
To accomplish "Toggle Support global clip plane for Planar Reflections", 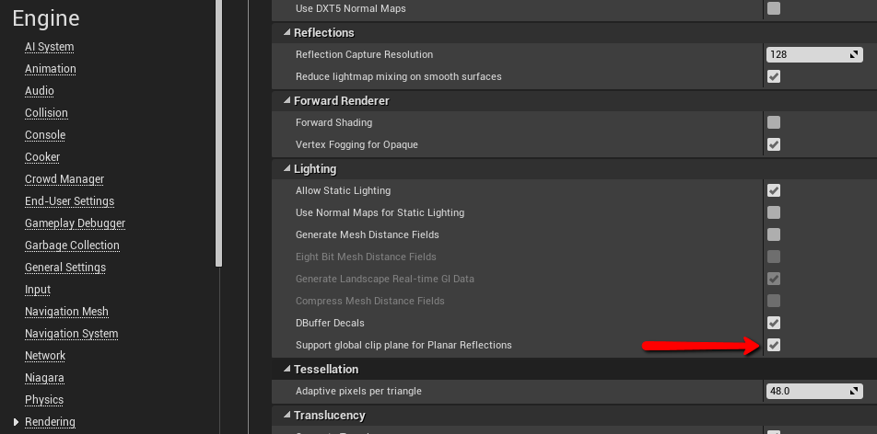I will pyautogui.click(x=774, y=345).
